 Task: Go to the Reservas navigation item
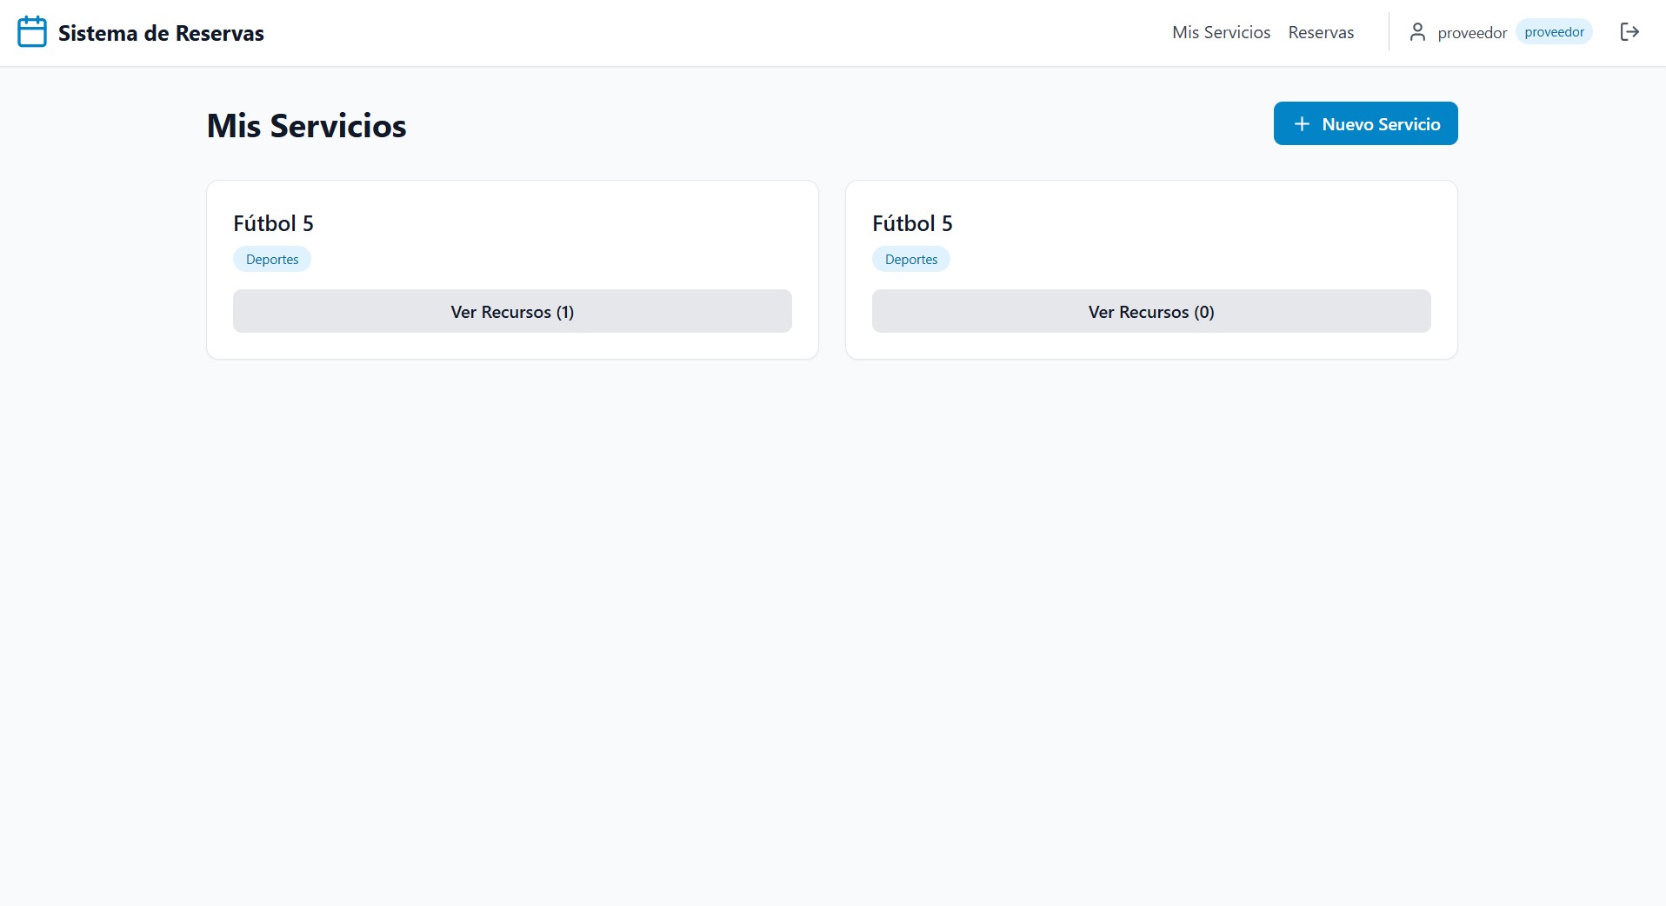coord(1320,32)
